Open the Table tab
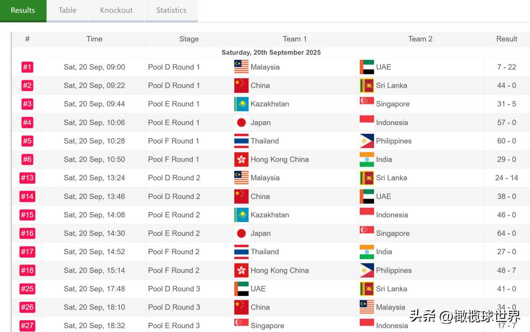This screenshot has width=530, height=332. point(67,10)
